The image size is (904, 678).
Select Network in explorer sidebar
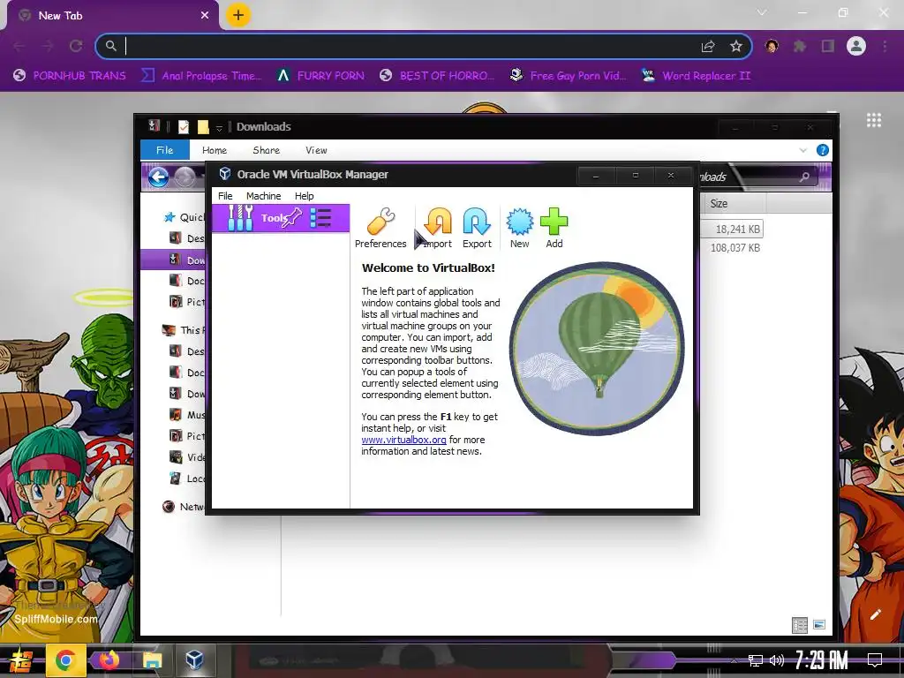pyautogui.click(x=185, y=507)
